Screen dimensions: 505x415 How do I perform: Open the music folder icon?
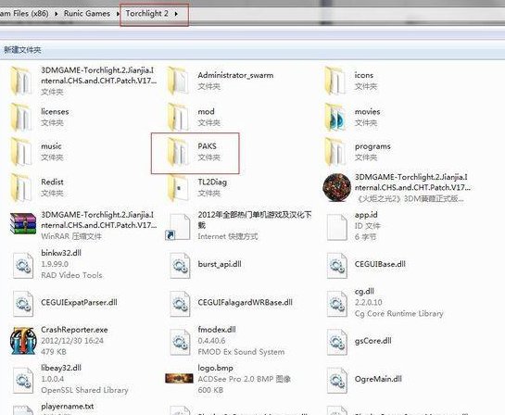[21, 152]
